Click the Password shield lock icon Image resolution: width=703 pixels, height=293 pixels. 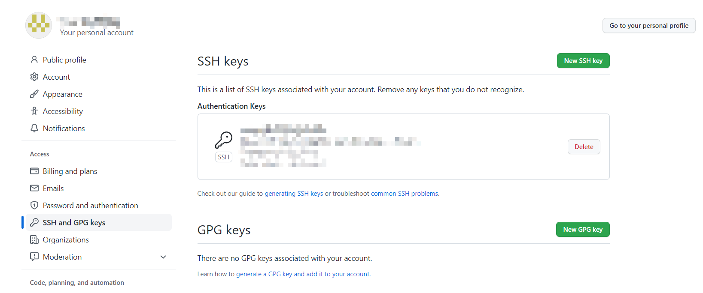pyautogui.click(x=34, y=205)
